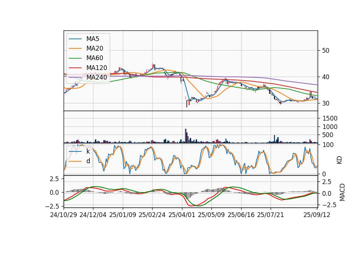Screen dimensions: 353x253
Task: Click the KD axis title
Action: 339,160
